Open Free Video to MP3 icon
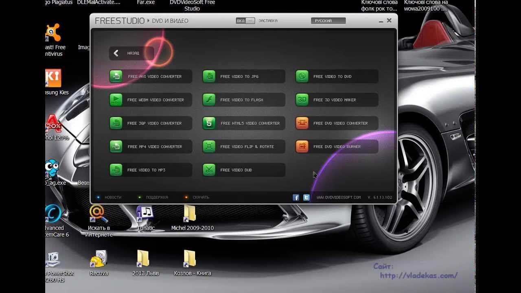This screenshot has width=521, height=293. 116,170
